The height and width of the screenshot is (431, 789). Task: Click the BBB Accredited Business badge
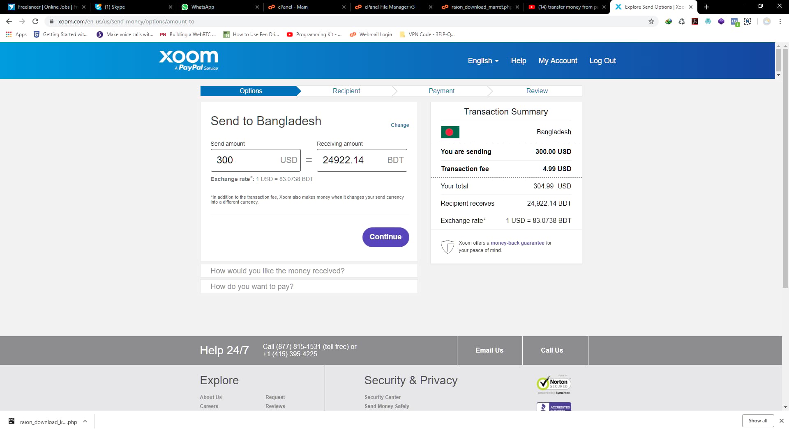point(554,407)
